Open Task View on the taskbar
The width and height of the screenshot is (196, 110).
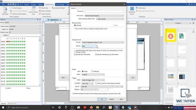(x=53, y=107)
